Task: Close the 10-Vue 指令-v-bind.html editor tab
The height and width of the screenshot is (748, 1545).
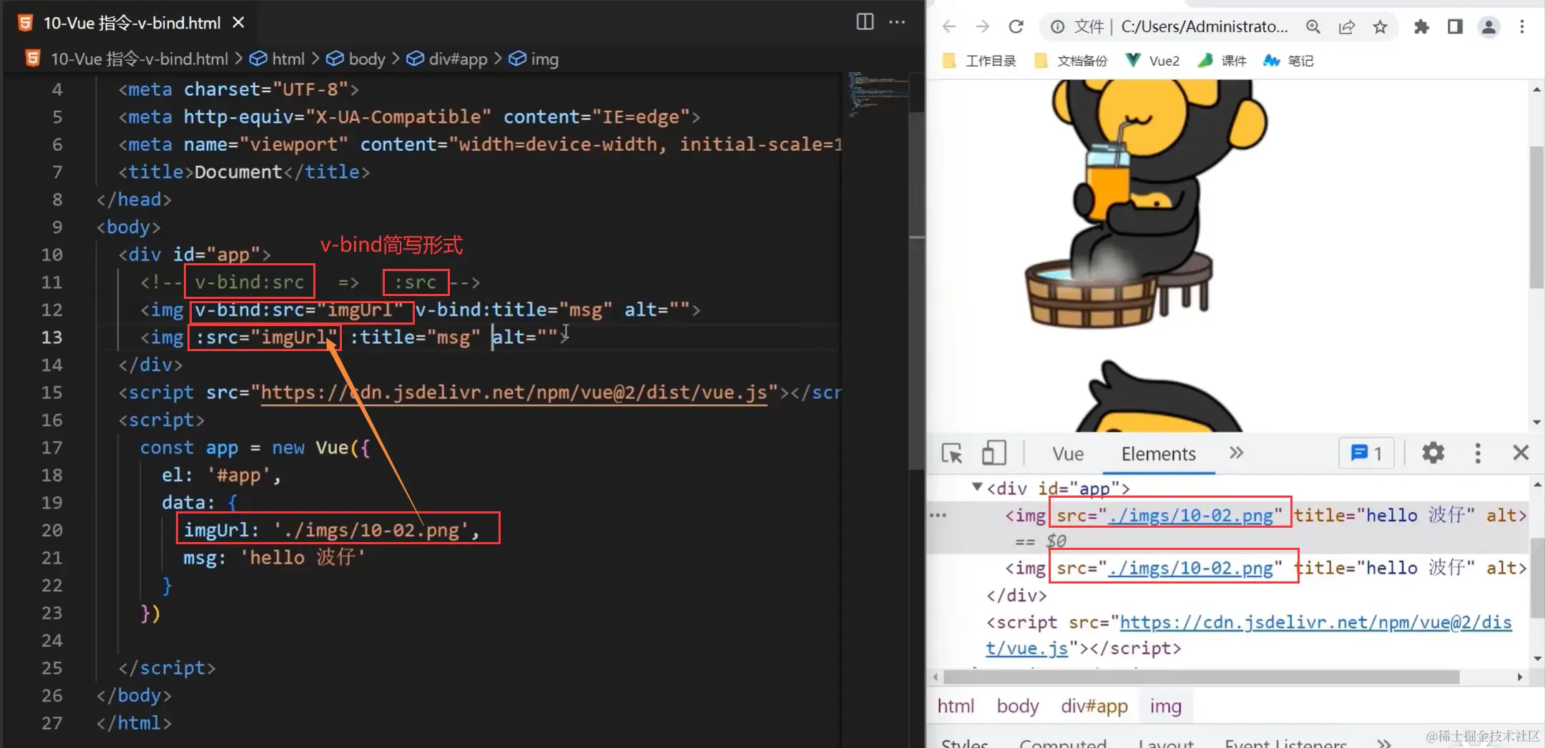Action: click(x=238, y=23)
